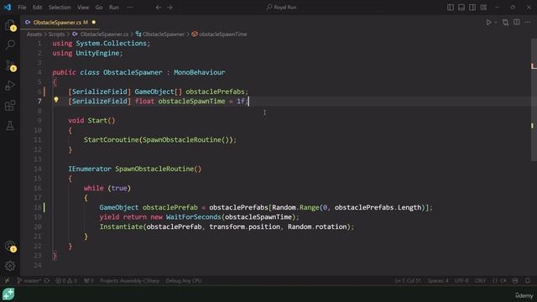The image size is (537, 302).
Task: Open the remote window indicator in status bar
Action: tap(7, 280)
